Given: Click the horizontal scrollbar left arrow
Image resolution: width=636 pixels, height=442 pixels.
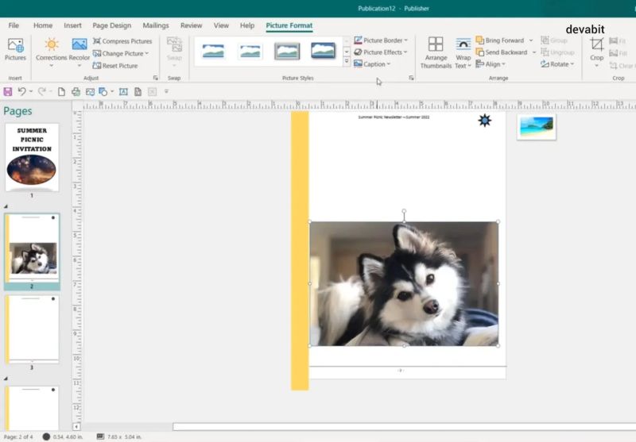Looking at the screenshot, I should (x=76, y=427).
